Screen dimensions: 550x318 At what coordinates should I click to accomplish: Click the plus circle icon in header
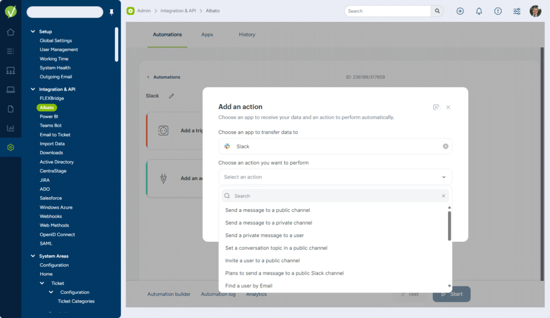pos(460,11)
